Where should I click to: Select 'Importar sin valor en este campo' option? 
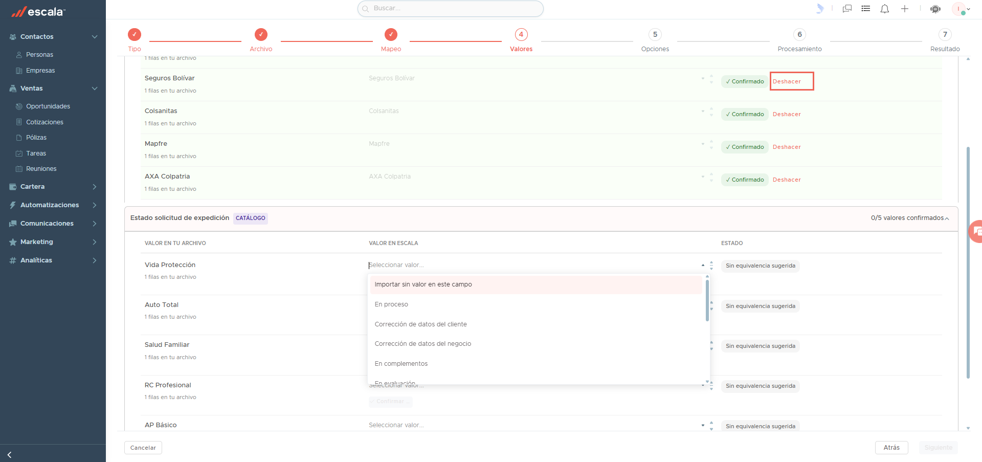click(536, 284)
